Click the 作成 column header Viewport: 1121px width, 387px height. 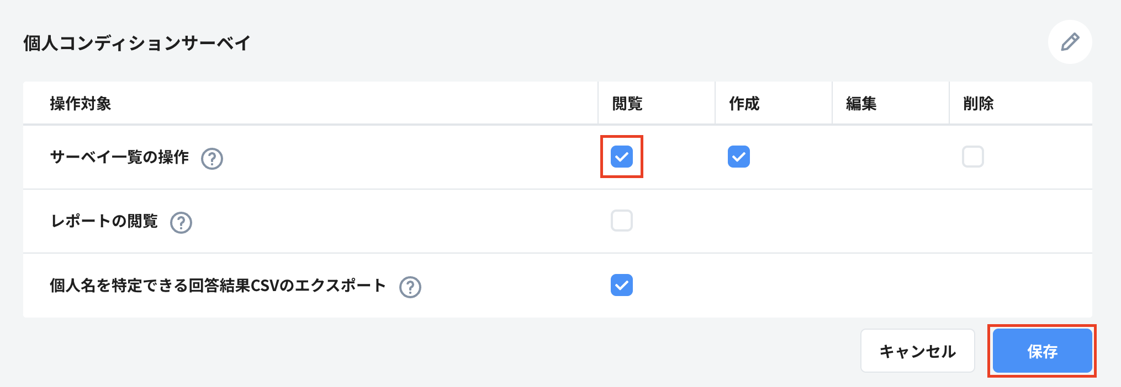[744, 104]
